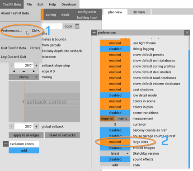This screenshot has height=171, width=193.
Task: Switch to the 3D view tab
Action: [x=139, y=12]
